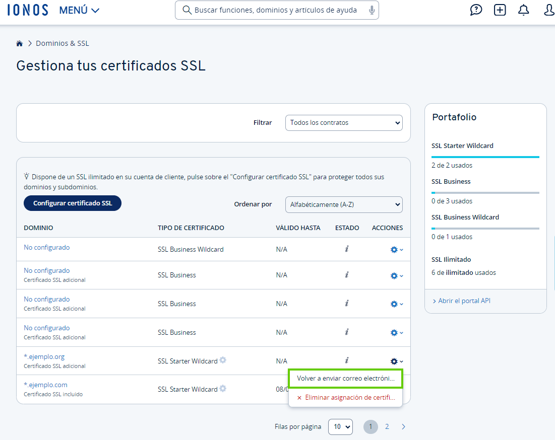This screenshot has width=555, height=440.
Task: Click the next page arrow
Action: click(x=403, y=426)
